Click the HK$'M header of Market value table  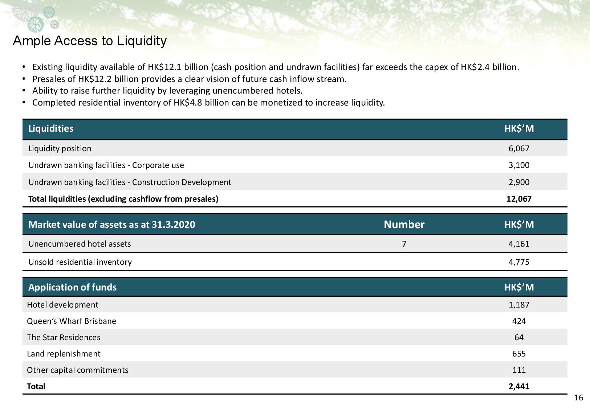pos(519,224)
